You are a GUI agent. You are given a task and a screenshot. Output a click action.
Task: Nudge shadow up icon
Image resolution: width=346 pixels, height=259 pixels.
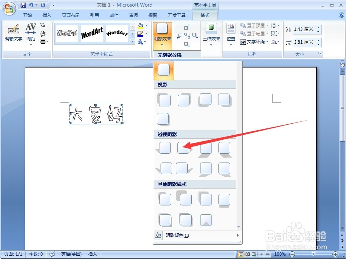point(187,27)
